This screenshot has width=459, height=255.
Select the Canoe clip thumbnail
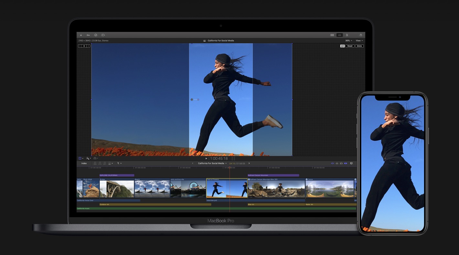pyautogui.click(x=330, y=189)
